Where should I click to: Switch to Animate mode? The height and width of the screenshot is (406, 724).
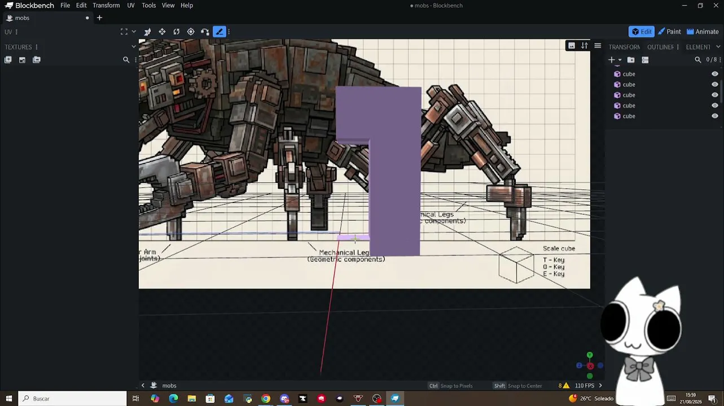[x=703, y=32]
